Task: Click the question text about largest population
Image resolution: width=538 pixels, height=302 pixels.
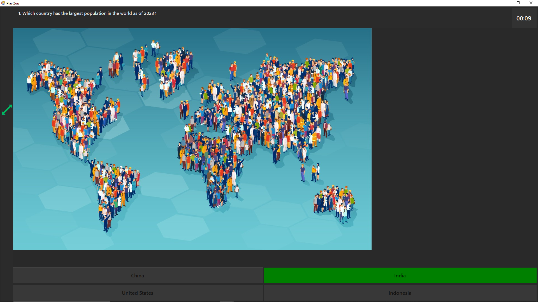Action: click(x=87, y=13)
